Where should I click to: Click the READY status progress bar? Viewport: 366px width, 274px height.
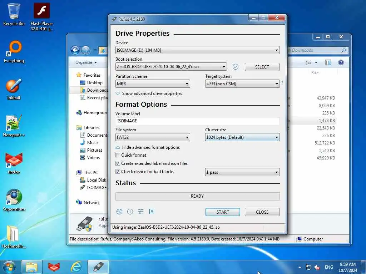tap(197, 196)
